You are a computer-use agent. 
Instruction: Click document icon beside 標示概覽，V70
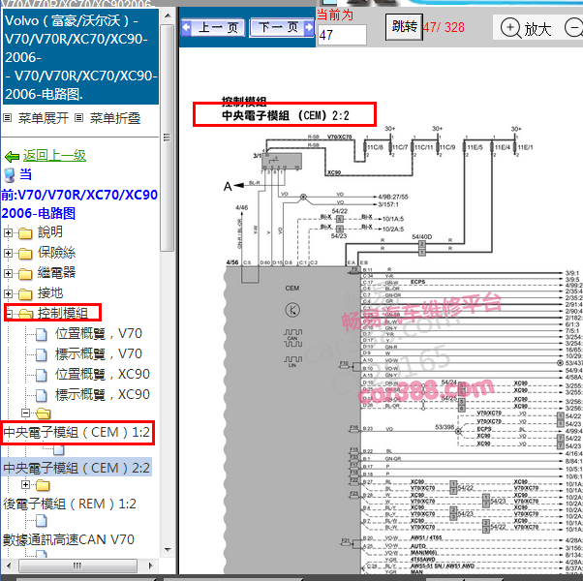[42, 355]
